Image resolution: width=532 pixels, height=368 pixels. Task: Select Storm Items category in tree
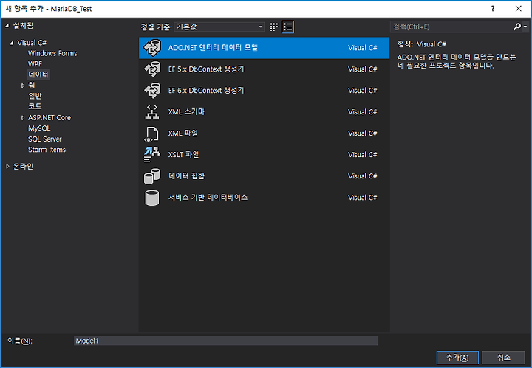tap(47, 150)
